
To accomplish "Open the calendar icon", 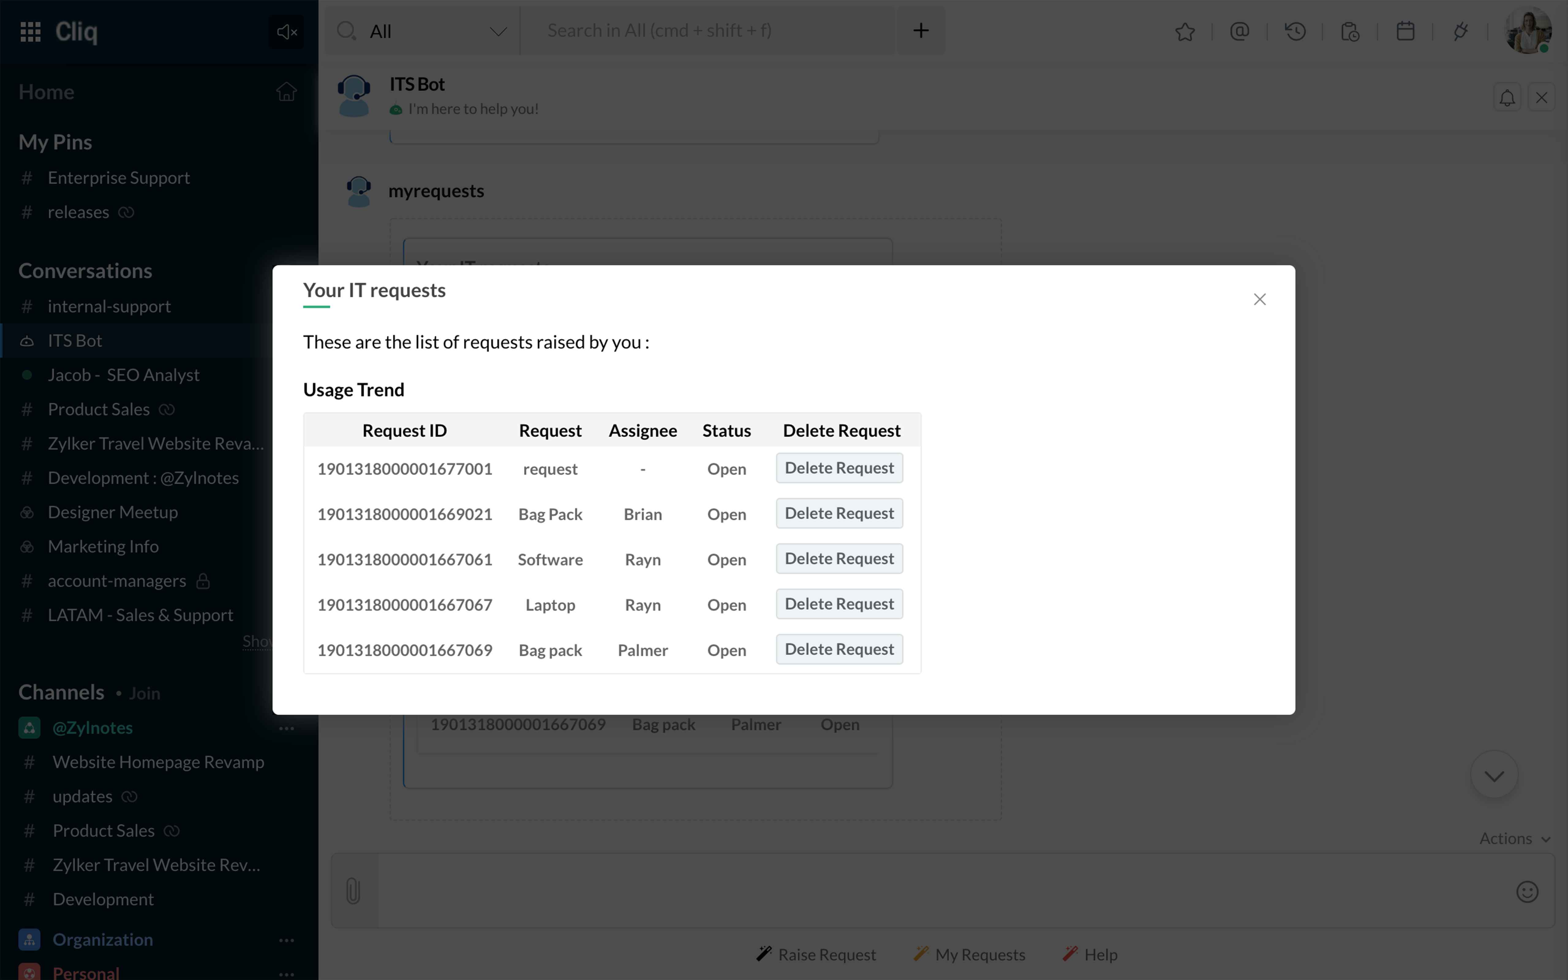I will point(1405,31).
